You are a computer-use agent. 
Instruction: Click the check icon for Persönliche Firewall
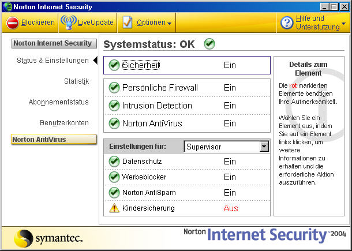pyautogui.click(x=114, y=88)
